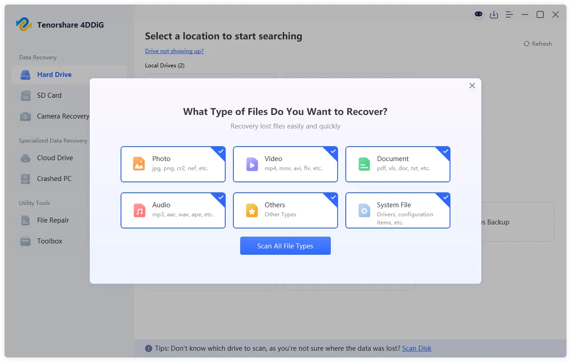Viewport: 571px width, 362px height.
Task: Select Crashed PC recovery
Action: (53, 178)
